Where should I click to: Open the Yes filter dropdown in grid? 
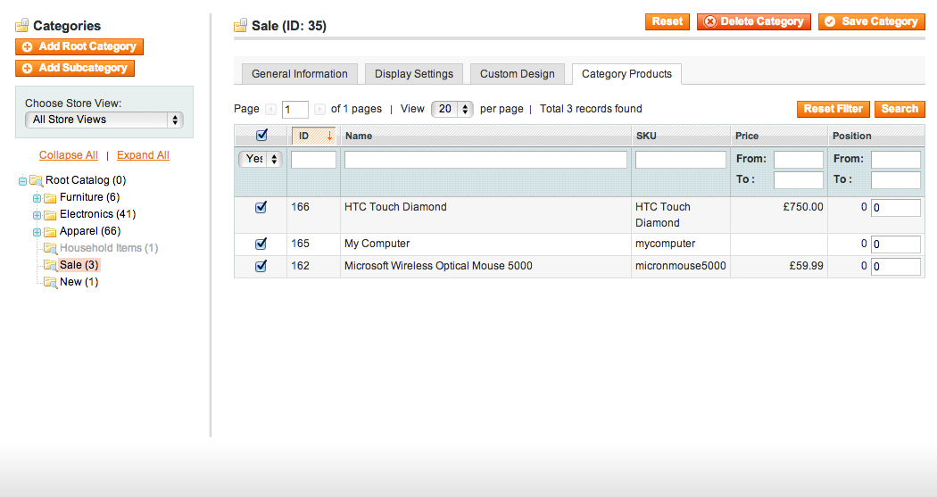(x=260, y=159)
